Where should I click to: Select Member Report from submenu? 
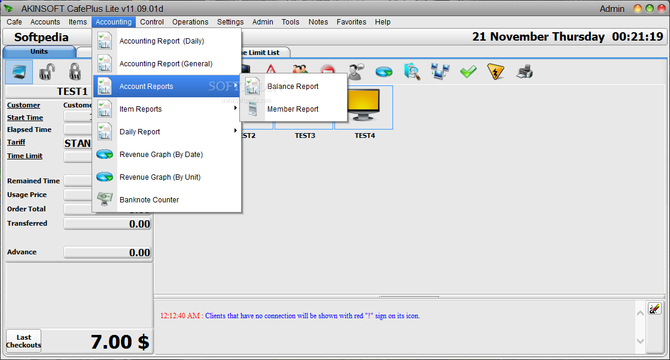click(x=294, y=109)
